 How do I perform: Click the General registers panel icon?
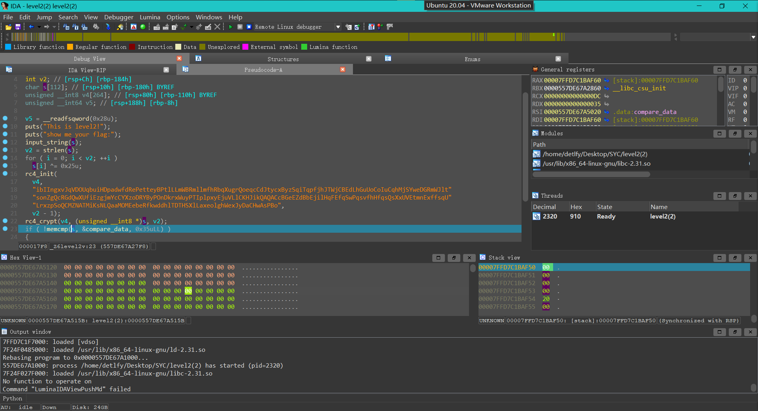535,69
